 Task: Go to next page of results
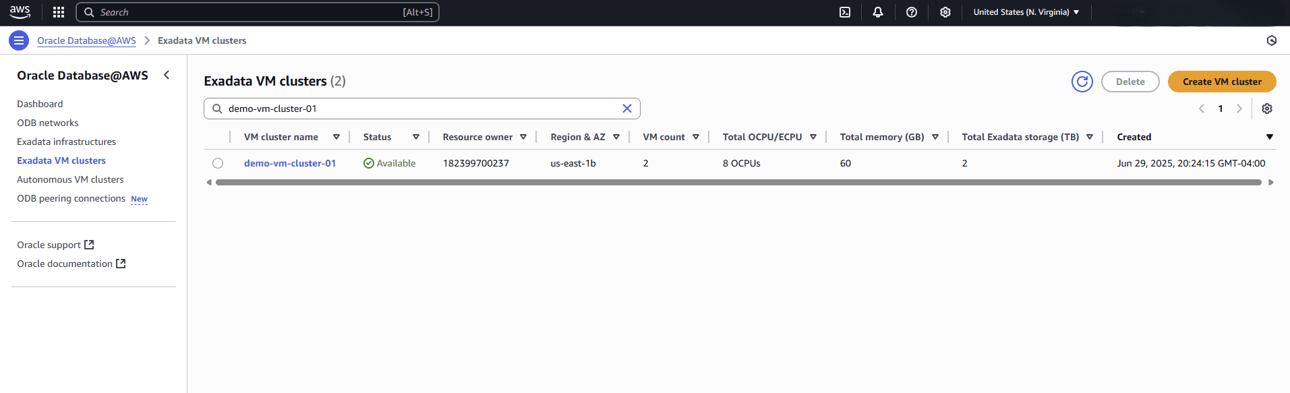pyautogui.click(x=1239, y=109)
